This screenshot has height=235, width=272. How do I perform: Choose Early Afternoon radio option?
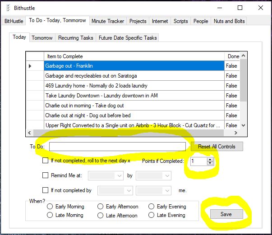(100, 207)
